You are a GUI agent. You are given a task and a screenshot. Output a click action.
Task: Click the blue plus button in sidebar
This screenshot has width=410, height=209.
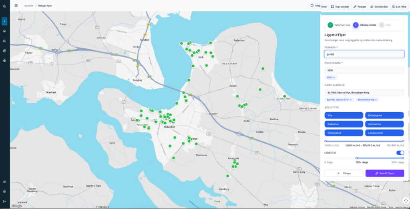pos(4,21)
